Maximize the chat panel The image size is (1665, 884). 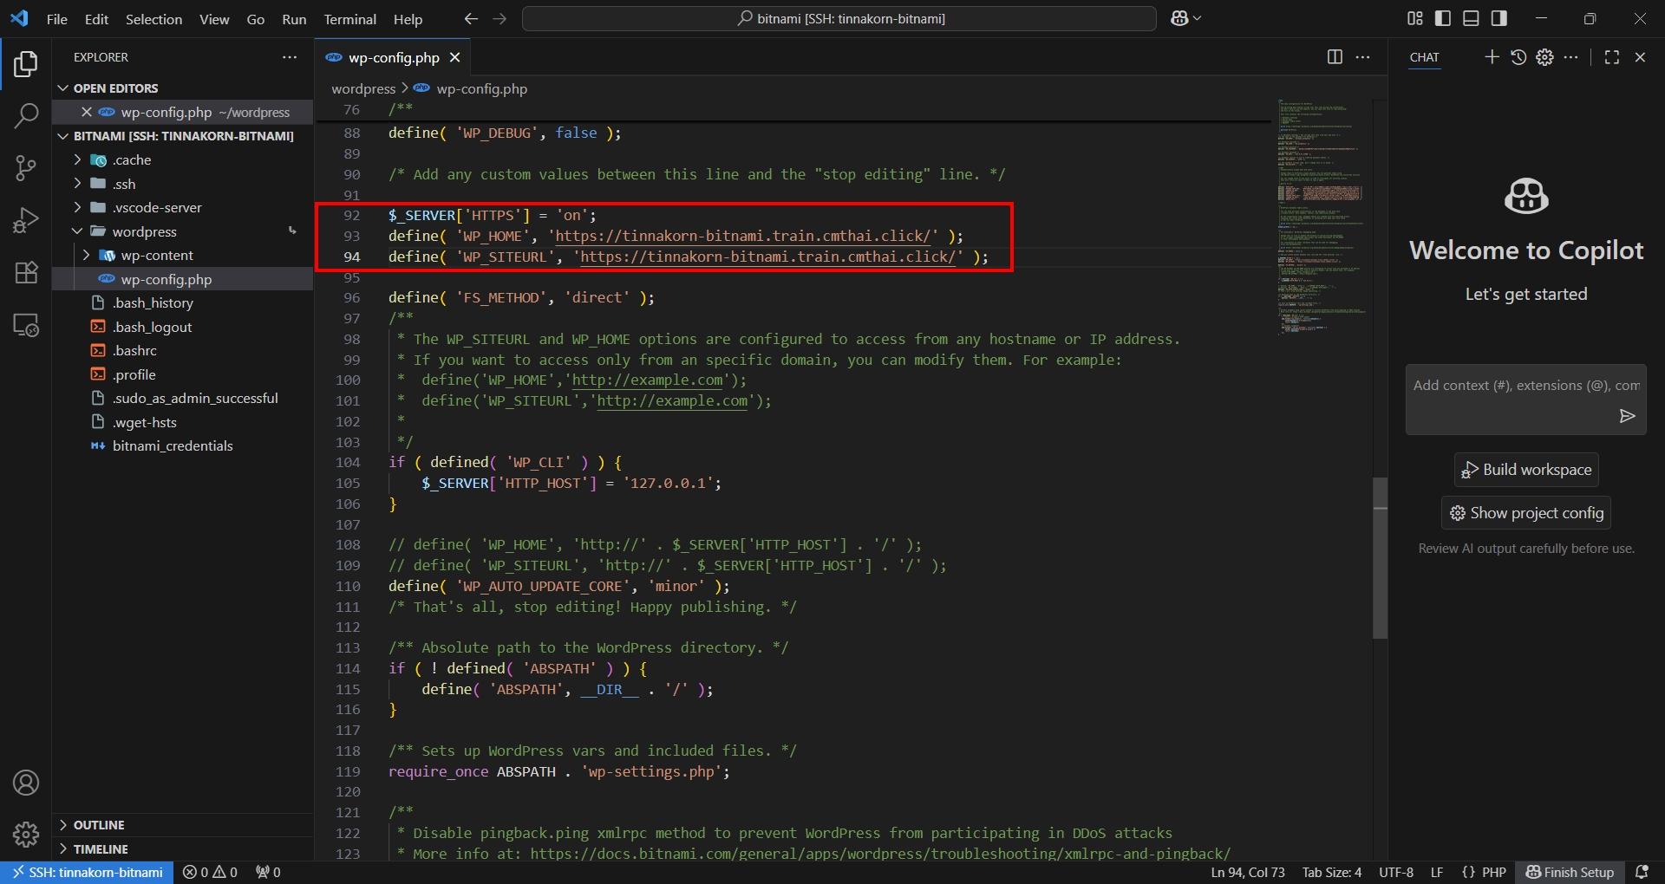[x=1612, y=57]
